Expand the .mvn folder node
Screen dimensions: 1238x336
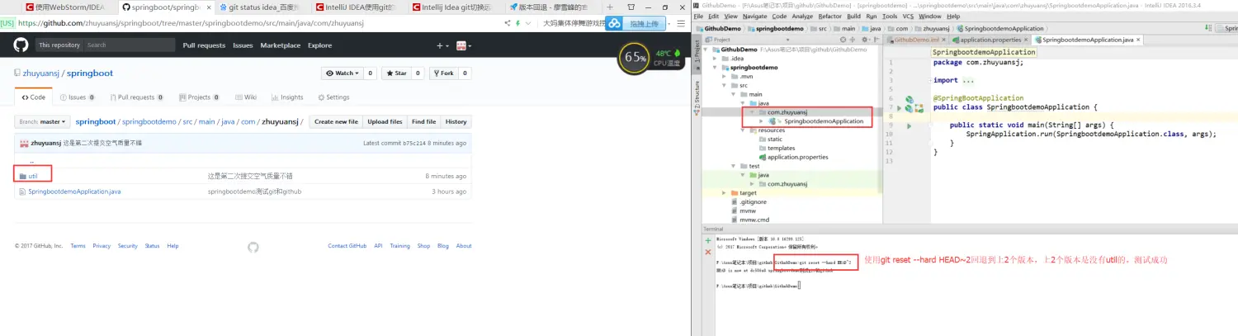click(x=725, y=76)
